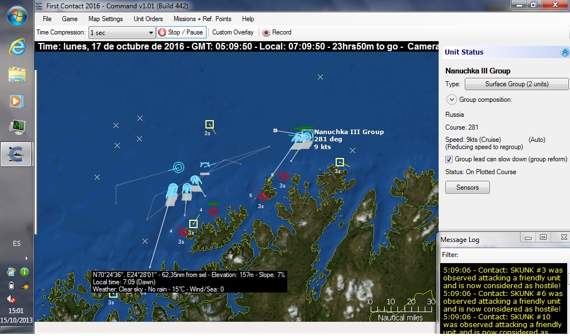570x336 pixels.
Task: Expand Group composition list
Action: point(451,100)
